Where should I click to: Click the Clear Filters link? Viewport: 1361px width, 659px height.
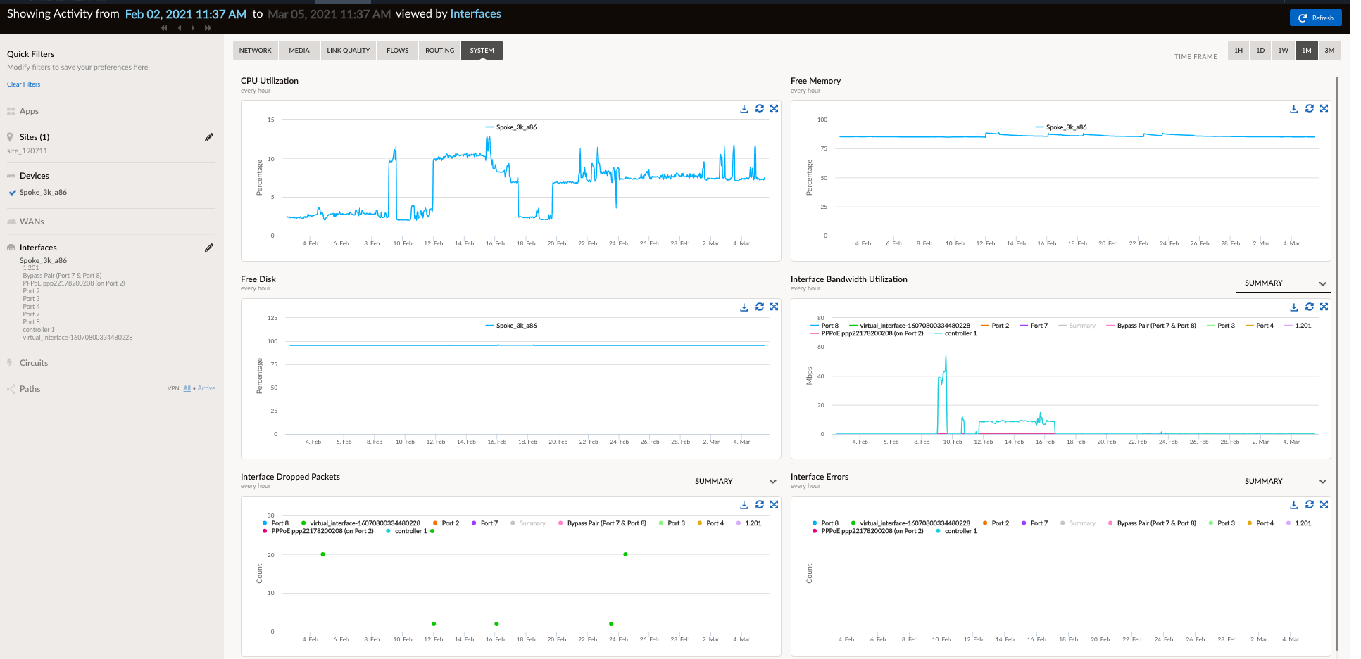click(24, 84)
